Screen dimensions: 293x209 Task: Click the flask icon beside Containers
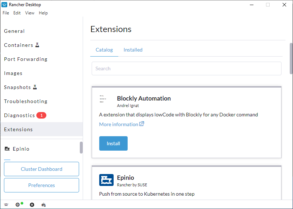pyautogui.click(x=37, y=45)
